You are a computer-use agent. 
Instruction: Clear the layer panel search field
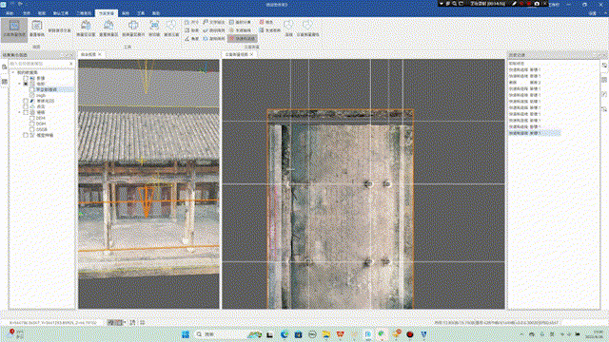(71, 64)
